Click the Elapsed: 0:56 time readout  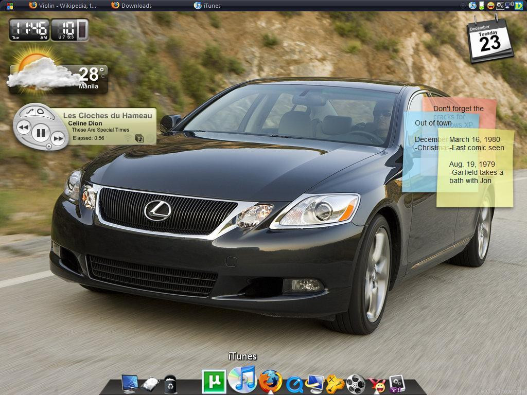coord(89,138)
